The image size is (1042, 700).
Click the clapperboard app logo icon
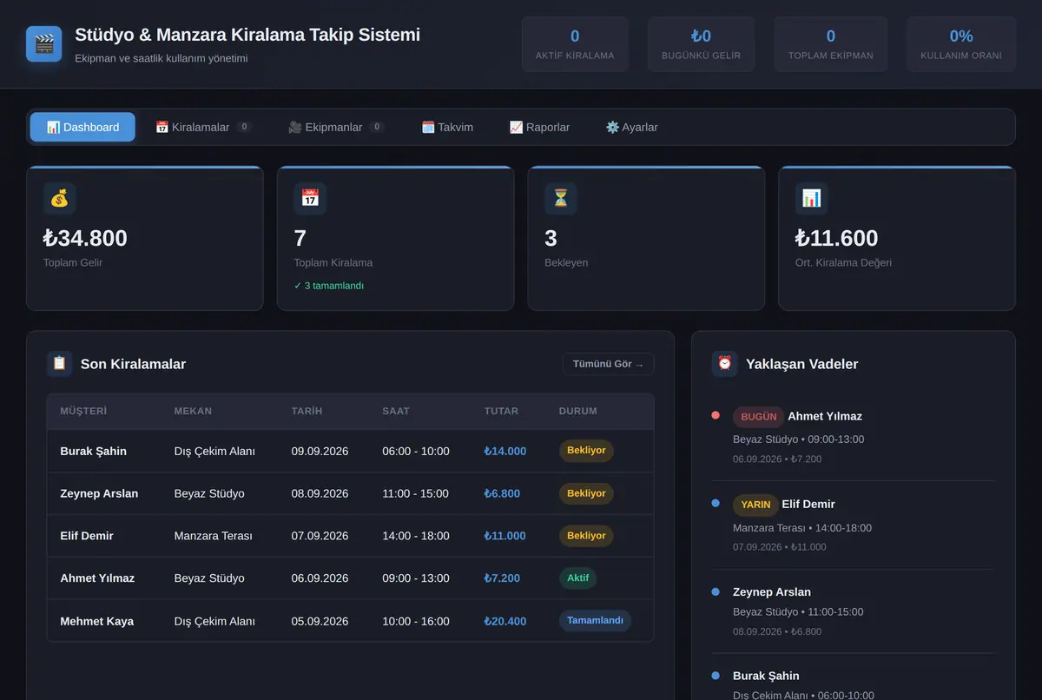[x=43, y=43]
